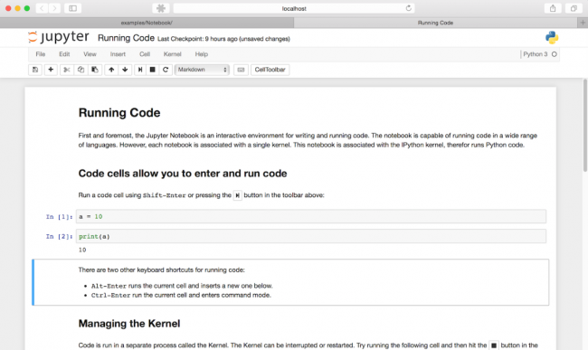Image resolution: width=588 pixels, height=350 pixels.
Task: Click the Python 3 kernel name
Action: 536,54
